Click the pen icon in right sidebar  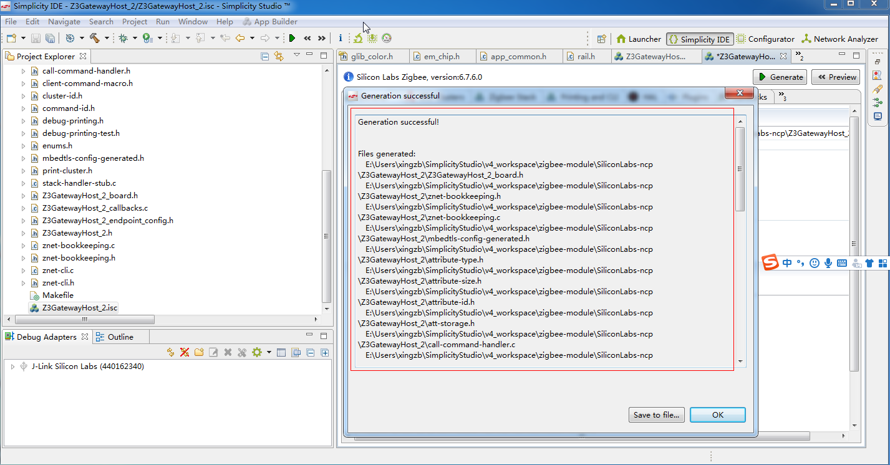(x=878, y=89)
